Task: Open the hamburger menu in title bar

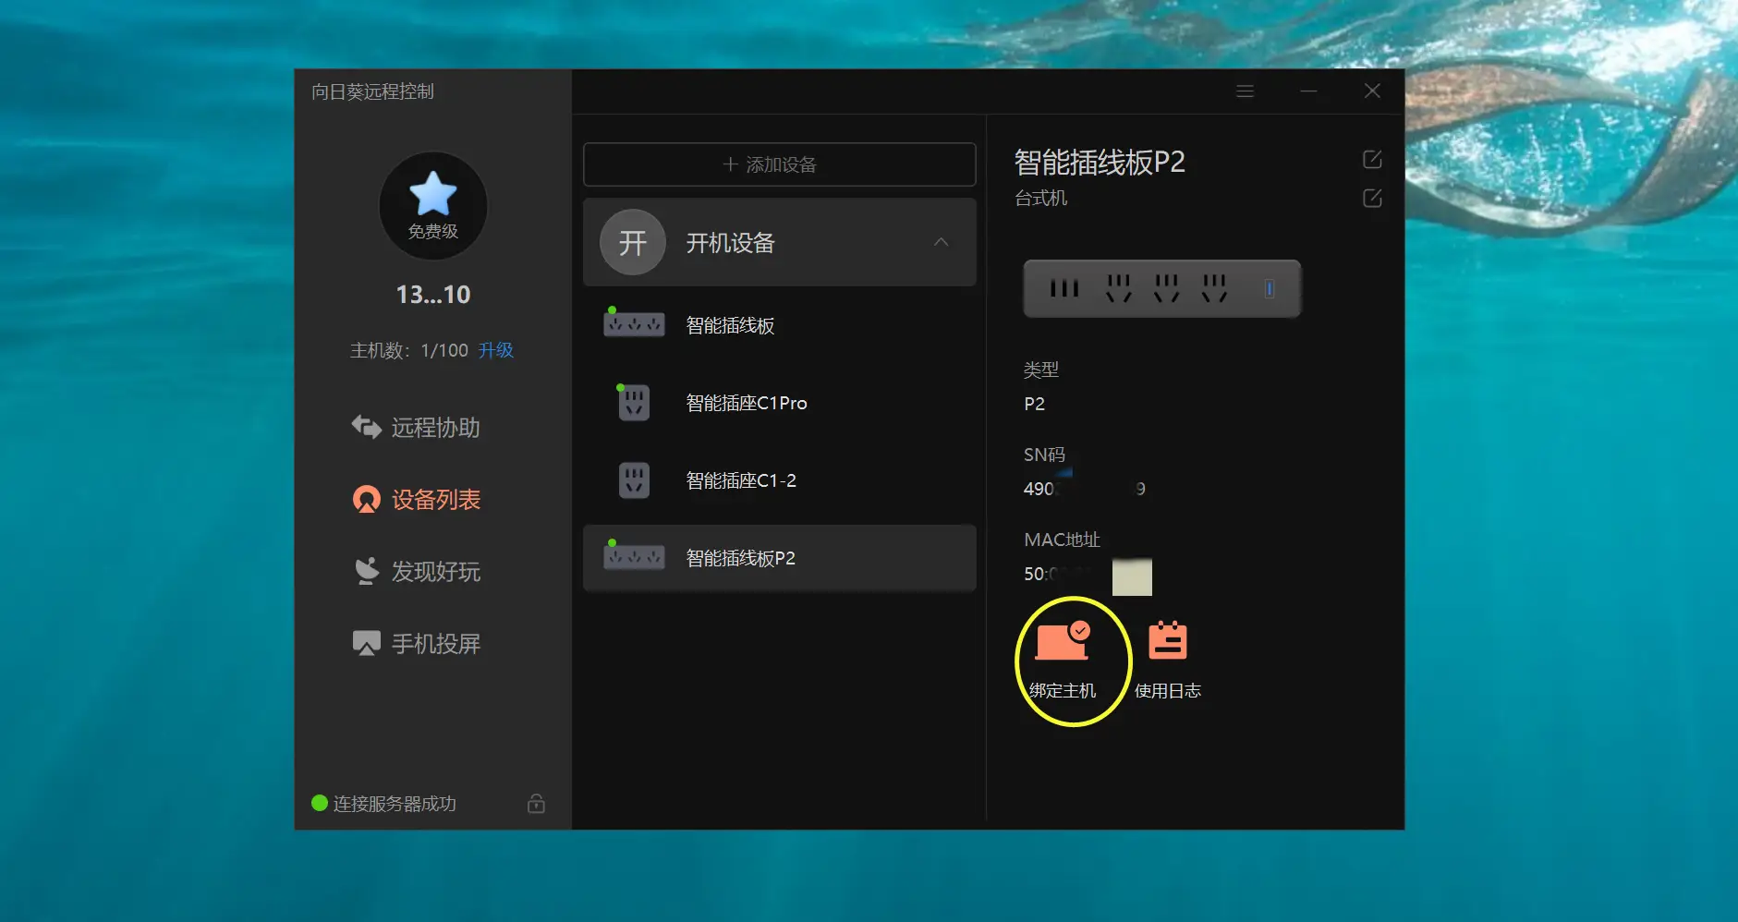Action: point(1245,91)
